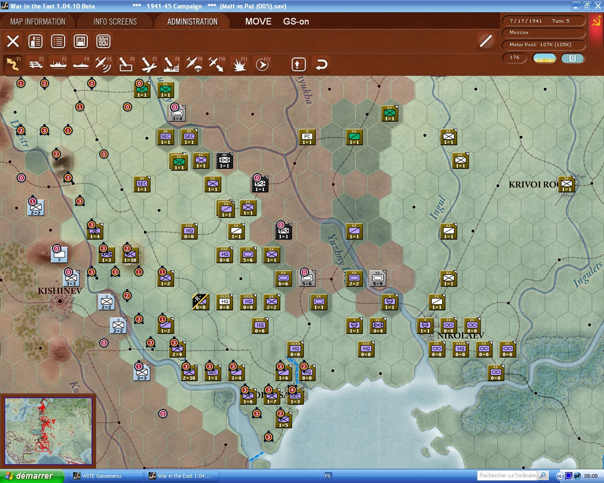This screenshot has width=604, height=483.
Task: Select the unit counter at Krivoi Rog
Action: pyautogui.click(x=566, y=184)
